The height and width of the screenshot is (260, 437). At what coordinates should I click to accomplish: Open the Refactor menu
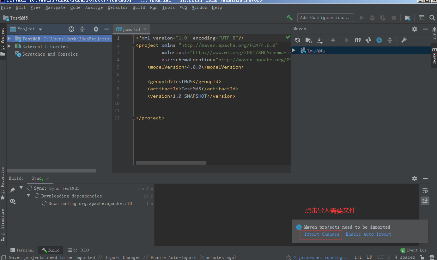click(x=118, y=7)
